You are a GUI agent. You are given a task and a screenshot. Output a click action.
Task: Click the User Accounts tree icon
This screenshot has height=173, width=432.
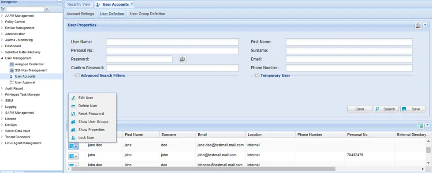click(x=11, y=76)
